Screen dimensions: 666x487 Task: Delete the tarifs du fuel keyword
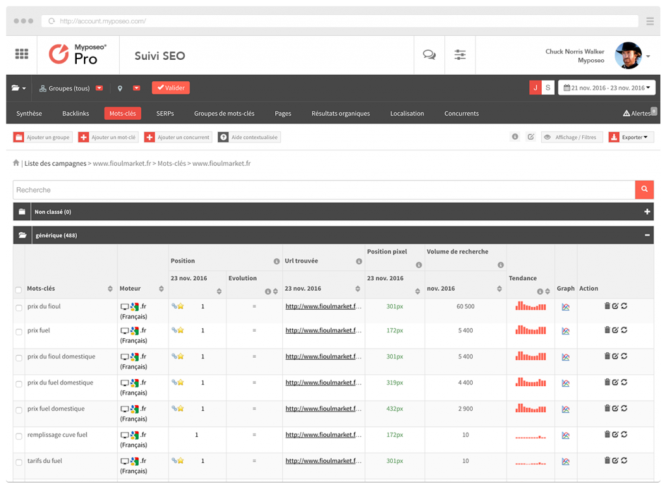pyautogui.click(x=607, y=460)
